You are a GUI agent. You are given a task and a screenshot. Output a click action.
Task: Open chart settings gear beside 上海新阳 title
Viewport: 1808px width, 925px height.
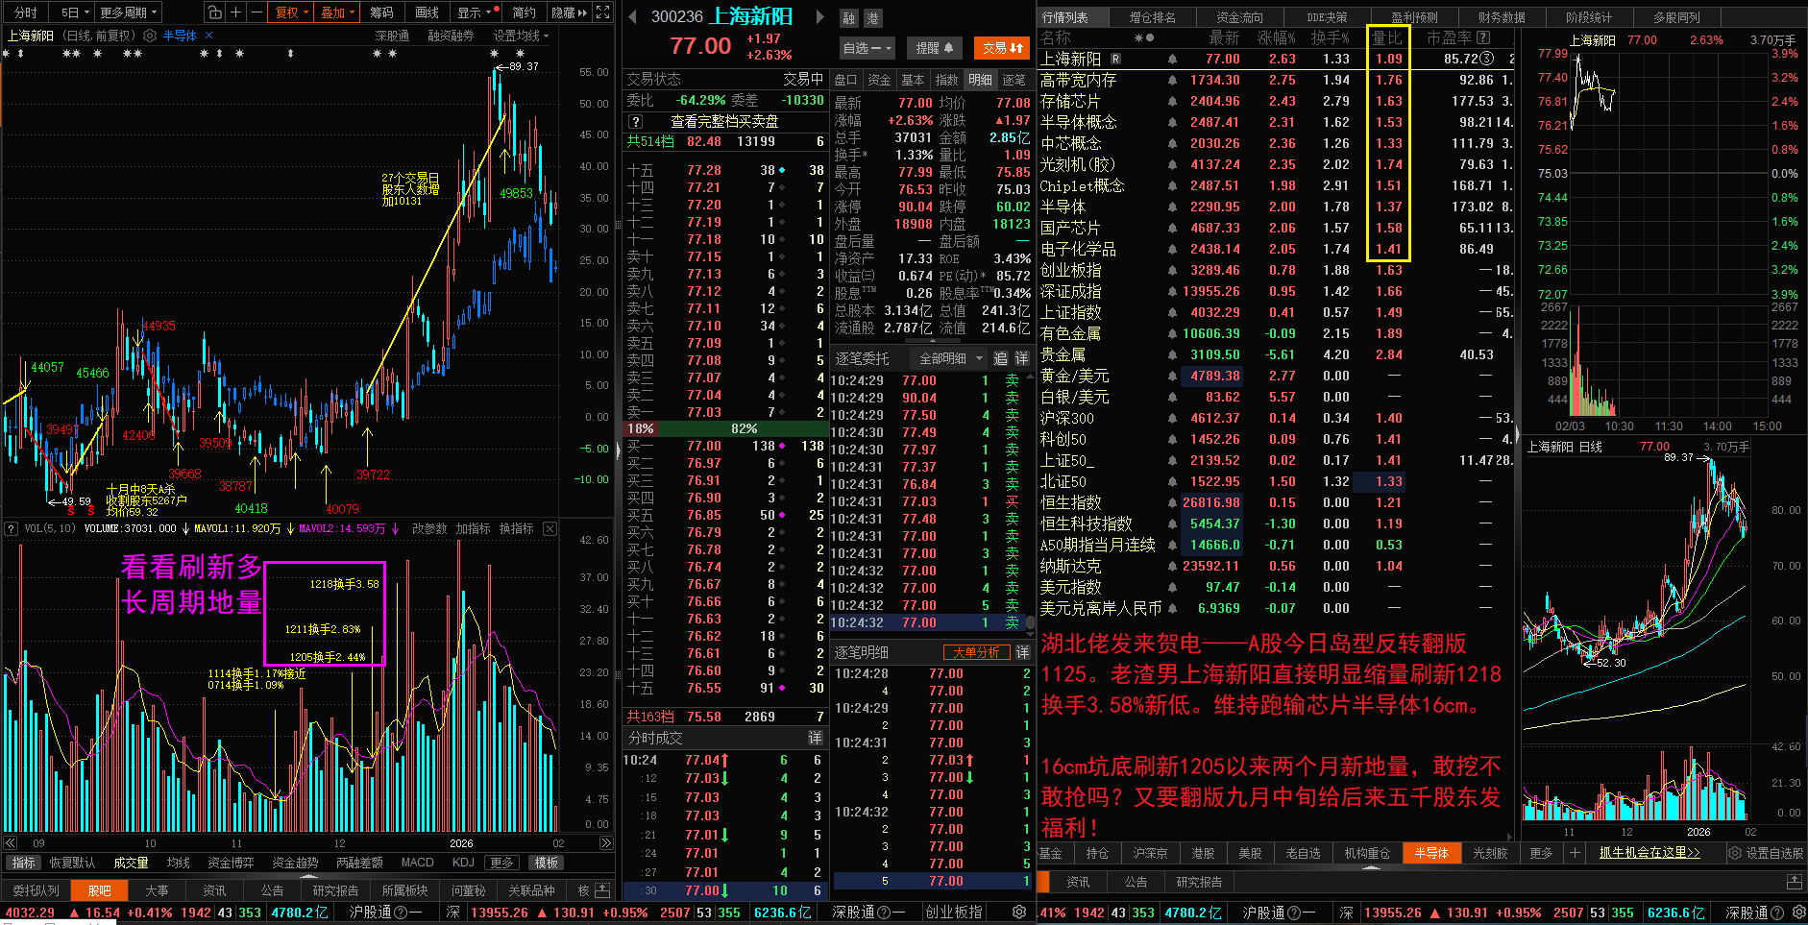tap(150, 36)
